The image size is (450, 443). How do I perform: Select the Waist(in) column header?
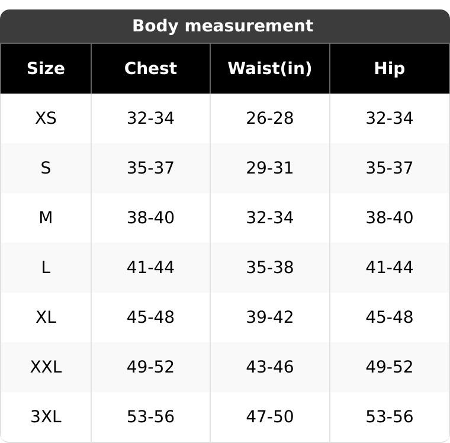pos(269,69)
